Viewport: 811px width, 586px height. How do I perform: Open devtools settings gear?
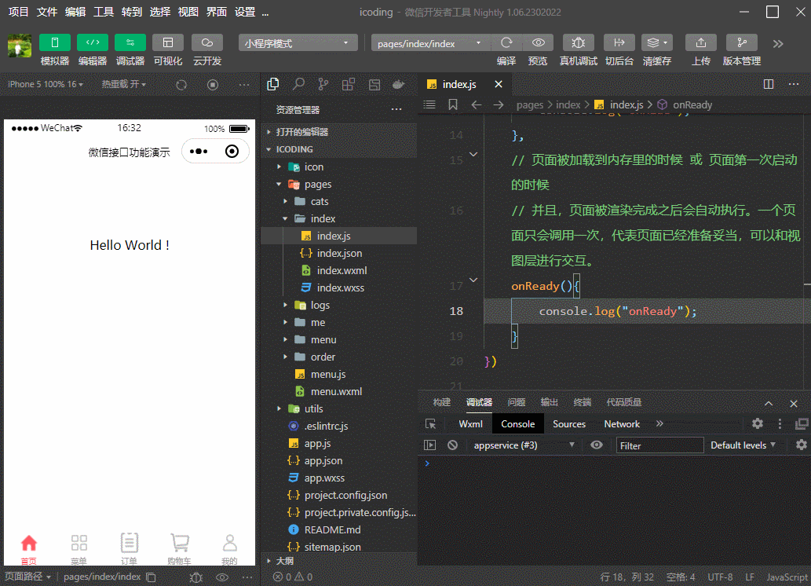click(x=757, y=424)
